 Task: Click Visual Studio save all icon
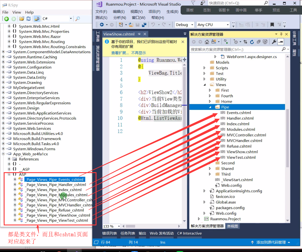[x=144, y=25]
